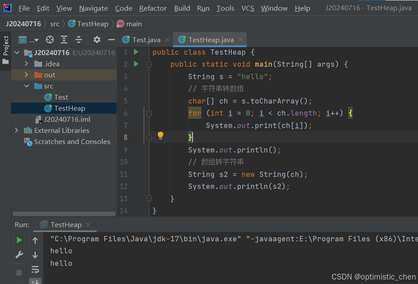Click the Stop button in Run panel
The image size is (418, 284).
tap(19, 273)
